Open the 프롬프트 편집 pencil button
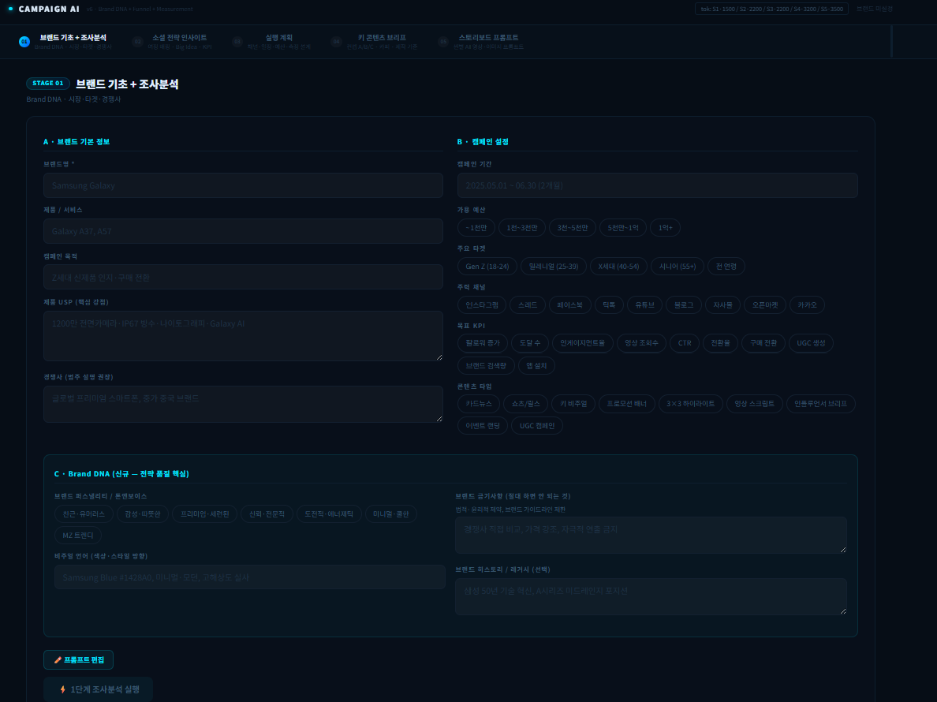This screenshot has height=702, width=937. [78, 659]
